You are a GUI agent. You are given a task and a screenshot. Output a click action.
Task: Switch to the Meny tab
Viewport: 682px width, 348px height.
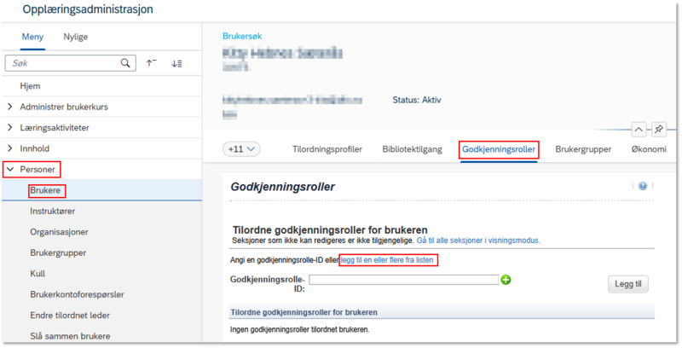32,37
